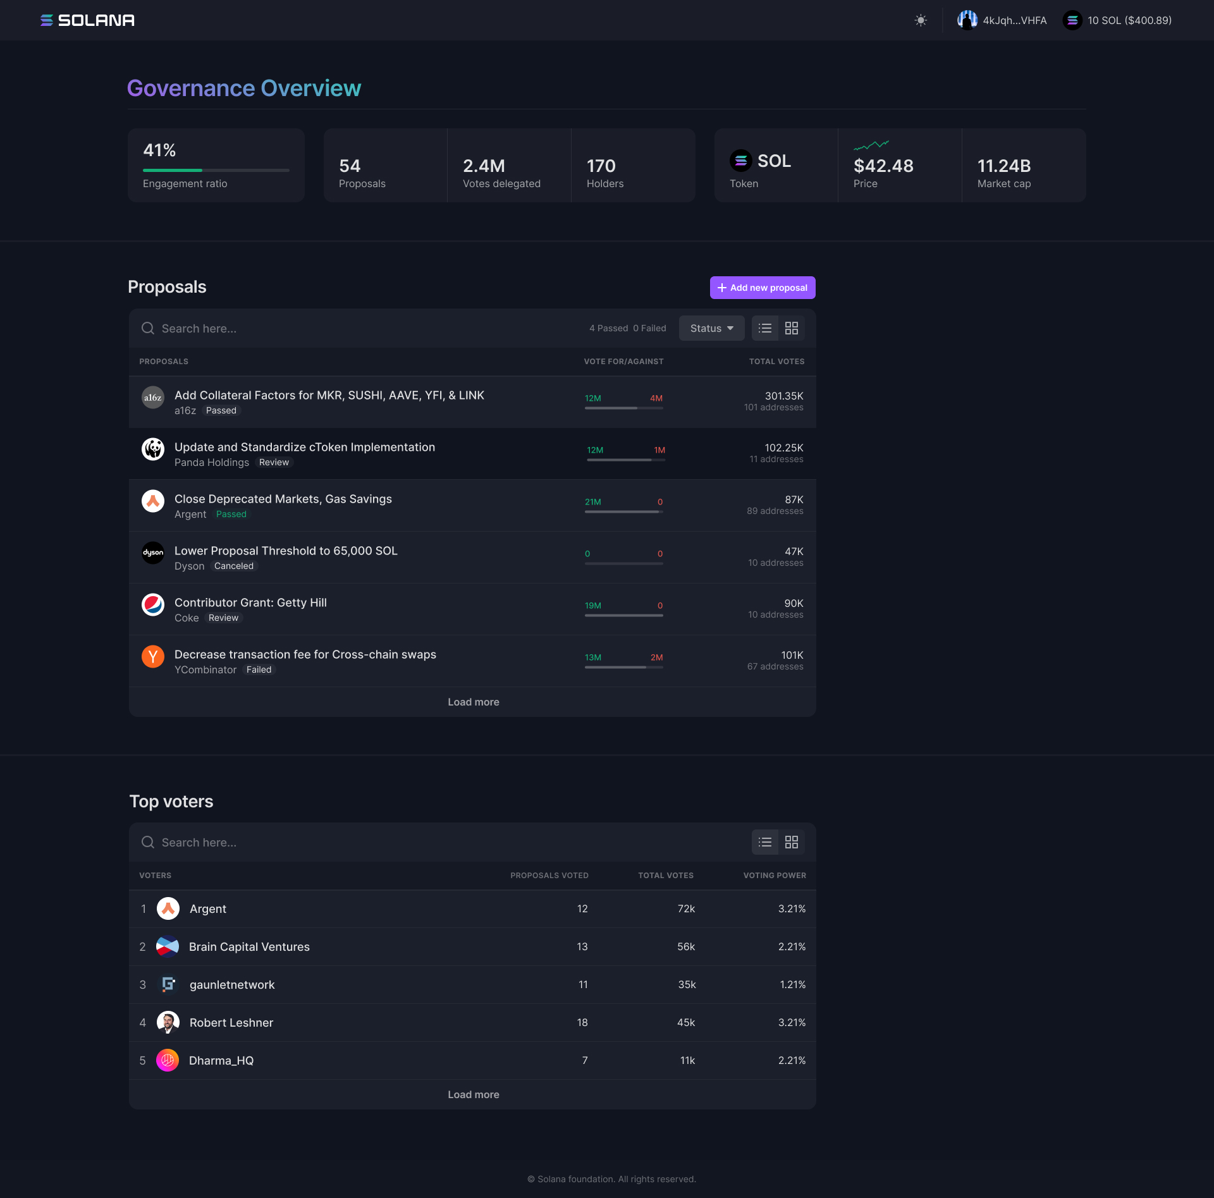Viewport: 1214px width, 1198px height.
Task: Click the SOL token icon
Action: (x=741, y=161)
